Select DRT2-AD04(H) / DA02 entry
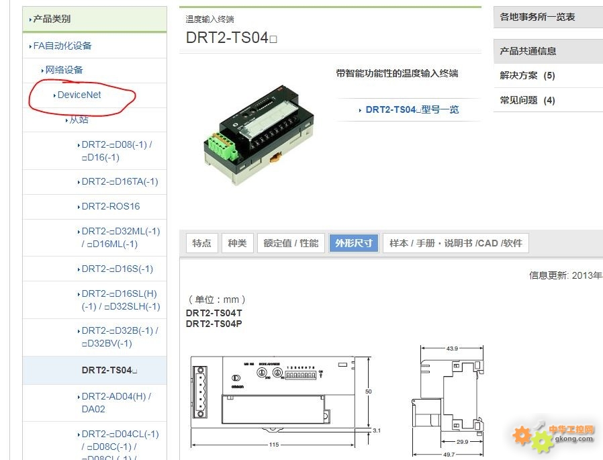The image size is (603, 460). tap(117, 403)
